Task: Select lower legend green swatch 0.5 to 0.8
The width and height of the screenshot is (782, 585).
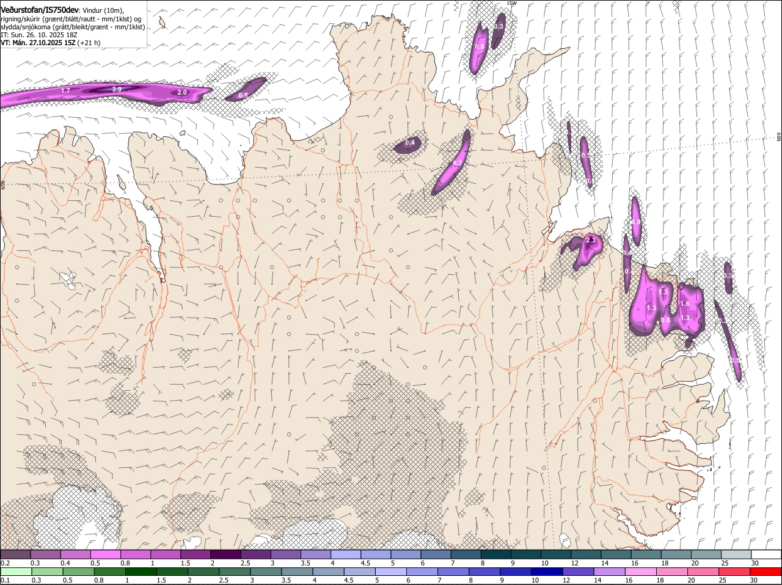Action: click(79, 572)
